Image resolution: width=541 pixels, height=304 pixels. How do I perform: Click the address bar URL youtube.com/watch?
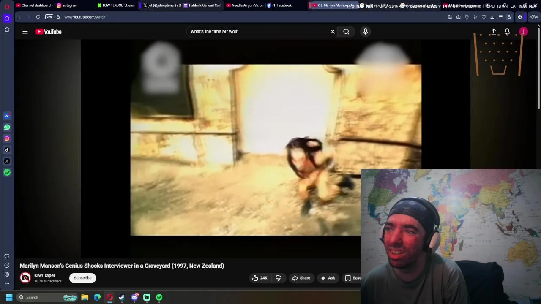click(x=85, y=17)
